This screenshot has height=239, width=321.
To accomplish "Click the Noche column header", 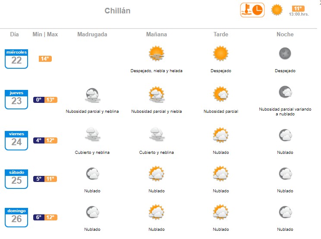I will pyautogui.click(x=285, y=35).
